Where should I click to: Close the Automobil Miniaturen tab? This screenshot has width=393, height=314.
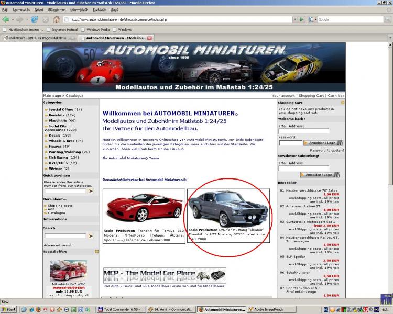tap(150, 38)
